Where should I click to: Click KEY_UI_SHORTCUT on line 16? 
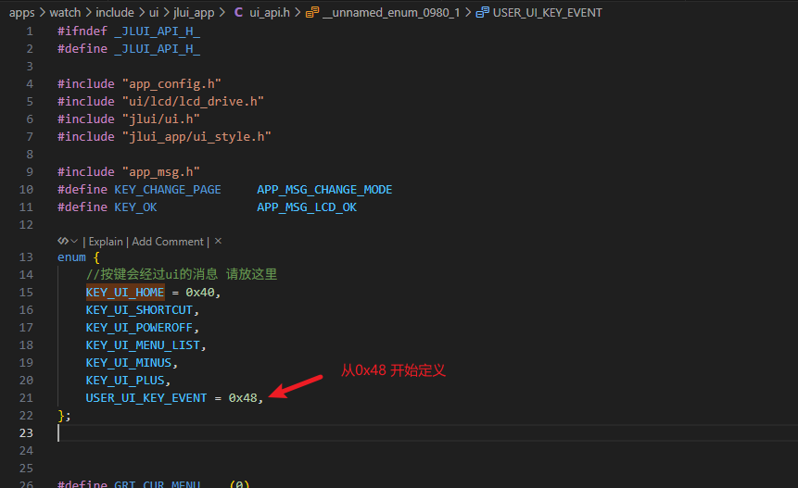(x=139, y=310)
